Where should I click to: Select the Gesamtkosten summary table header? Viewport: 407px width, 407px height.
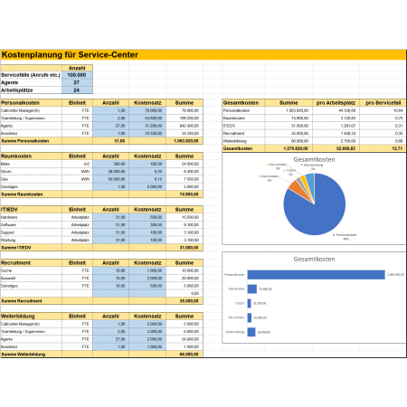pyautogui.click(x=243, y=103)
